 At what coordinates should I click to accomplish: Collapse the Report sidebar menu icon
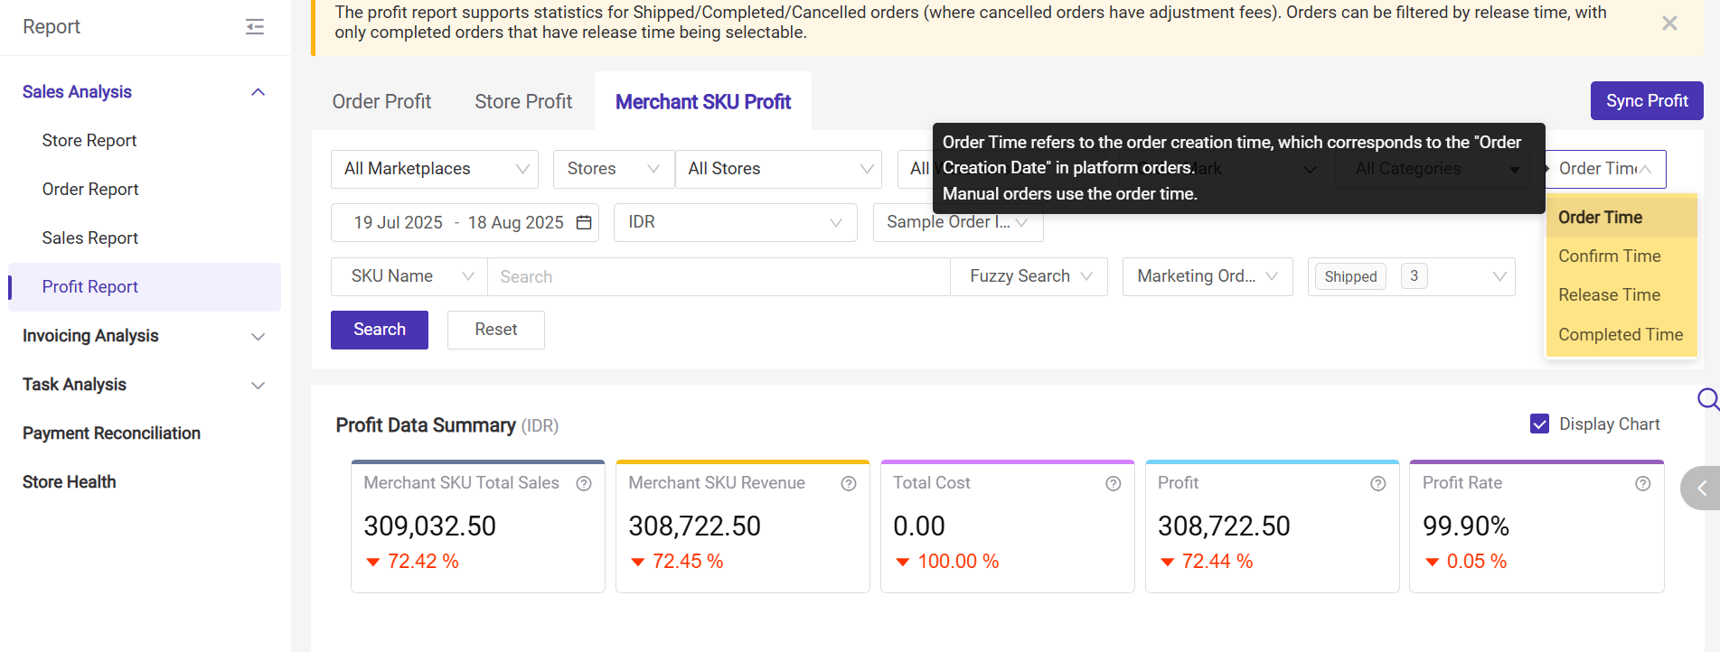click(x=255, y=27)
